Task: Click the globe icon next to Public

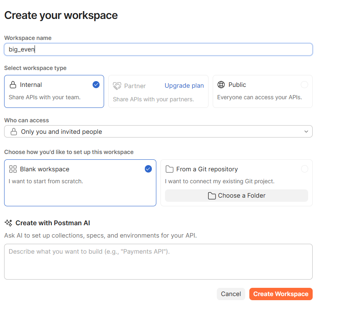Action: click(221, 84)
